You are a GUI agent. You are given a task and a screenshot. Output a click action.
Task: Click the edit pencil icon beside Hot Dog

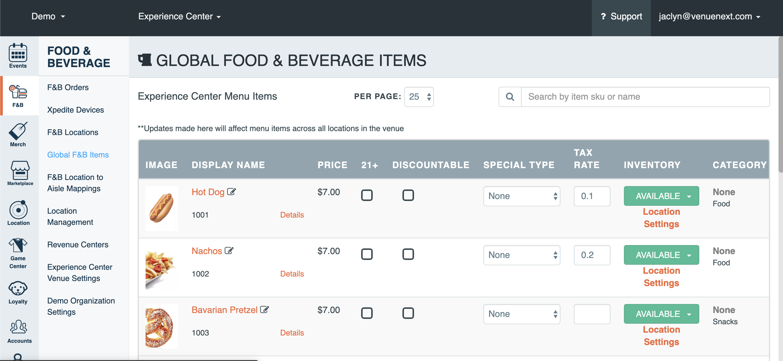pyautogui.click(x=232, y=191)
